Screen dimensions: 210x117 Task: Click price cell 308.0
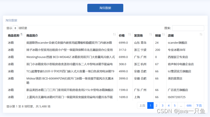pyautogui.click(x=123, y=64)
